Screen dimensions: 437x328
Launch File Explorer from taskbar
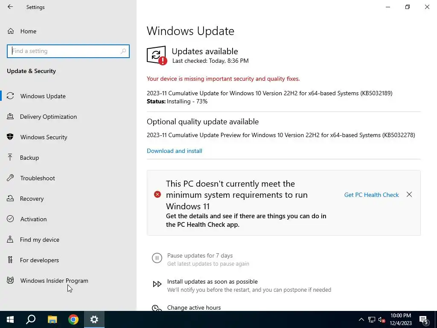click(x=52, y=319)
